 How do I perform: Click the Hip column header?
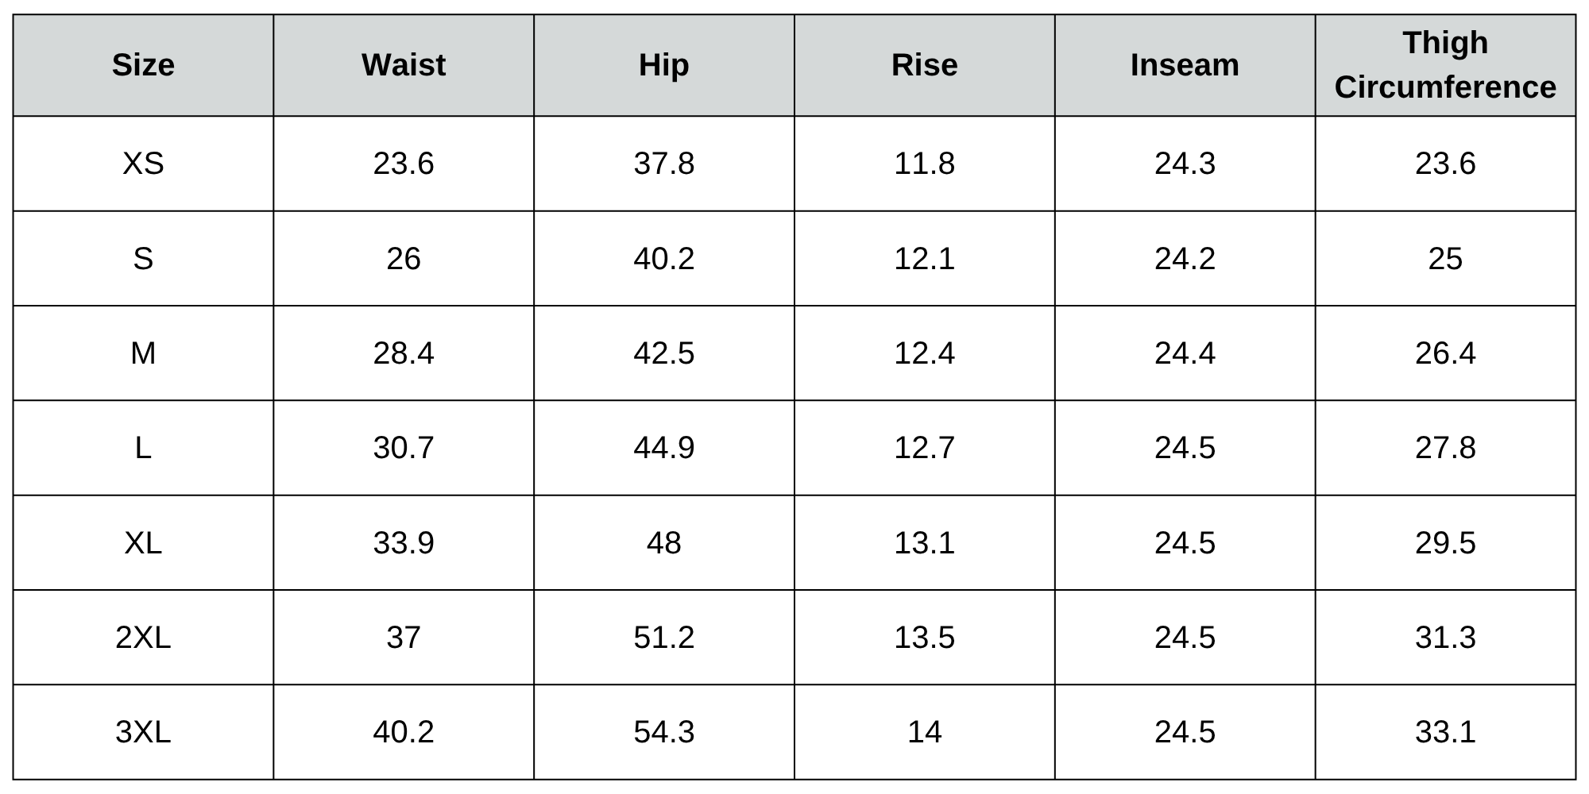663,65
